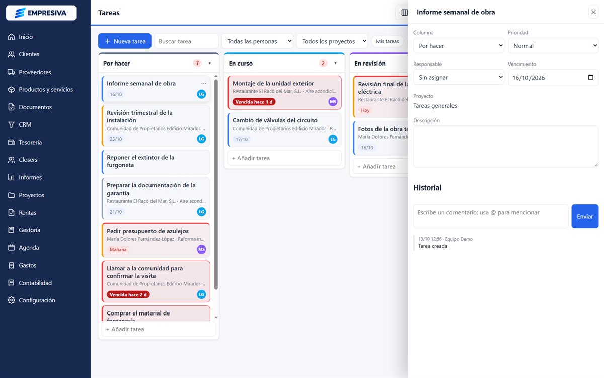The width and height of the screenshot is (604, 378).
Task: Click the Documentos file icon
Action: (11, 107)
